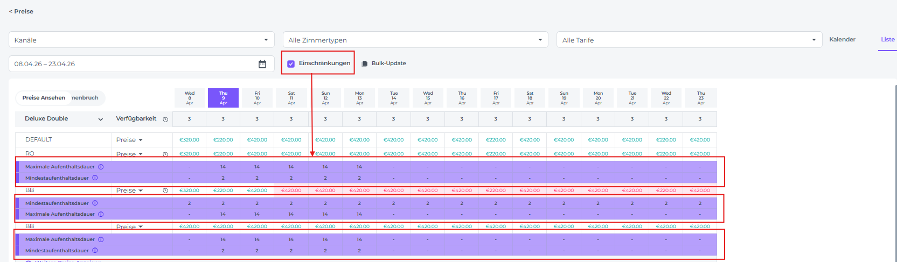The height and width of the screenshot is (262, 897).
Task: Click info icon for bottommost Mindestaufenthaltsdauer row
Action: [95, 251]
